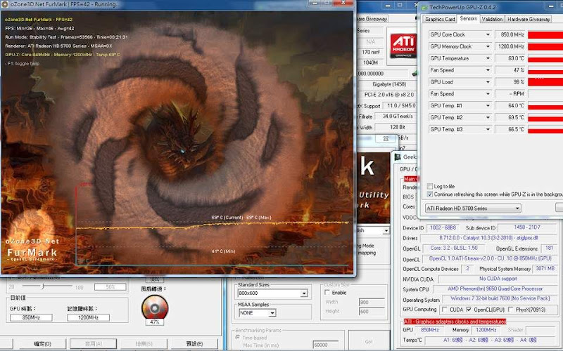
Task: Click the No CUDA support field
Action: coord(498,279)
